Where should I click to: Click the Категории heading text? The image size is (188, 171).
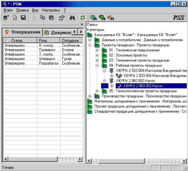pyautogui.click(x=95, y=30)
